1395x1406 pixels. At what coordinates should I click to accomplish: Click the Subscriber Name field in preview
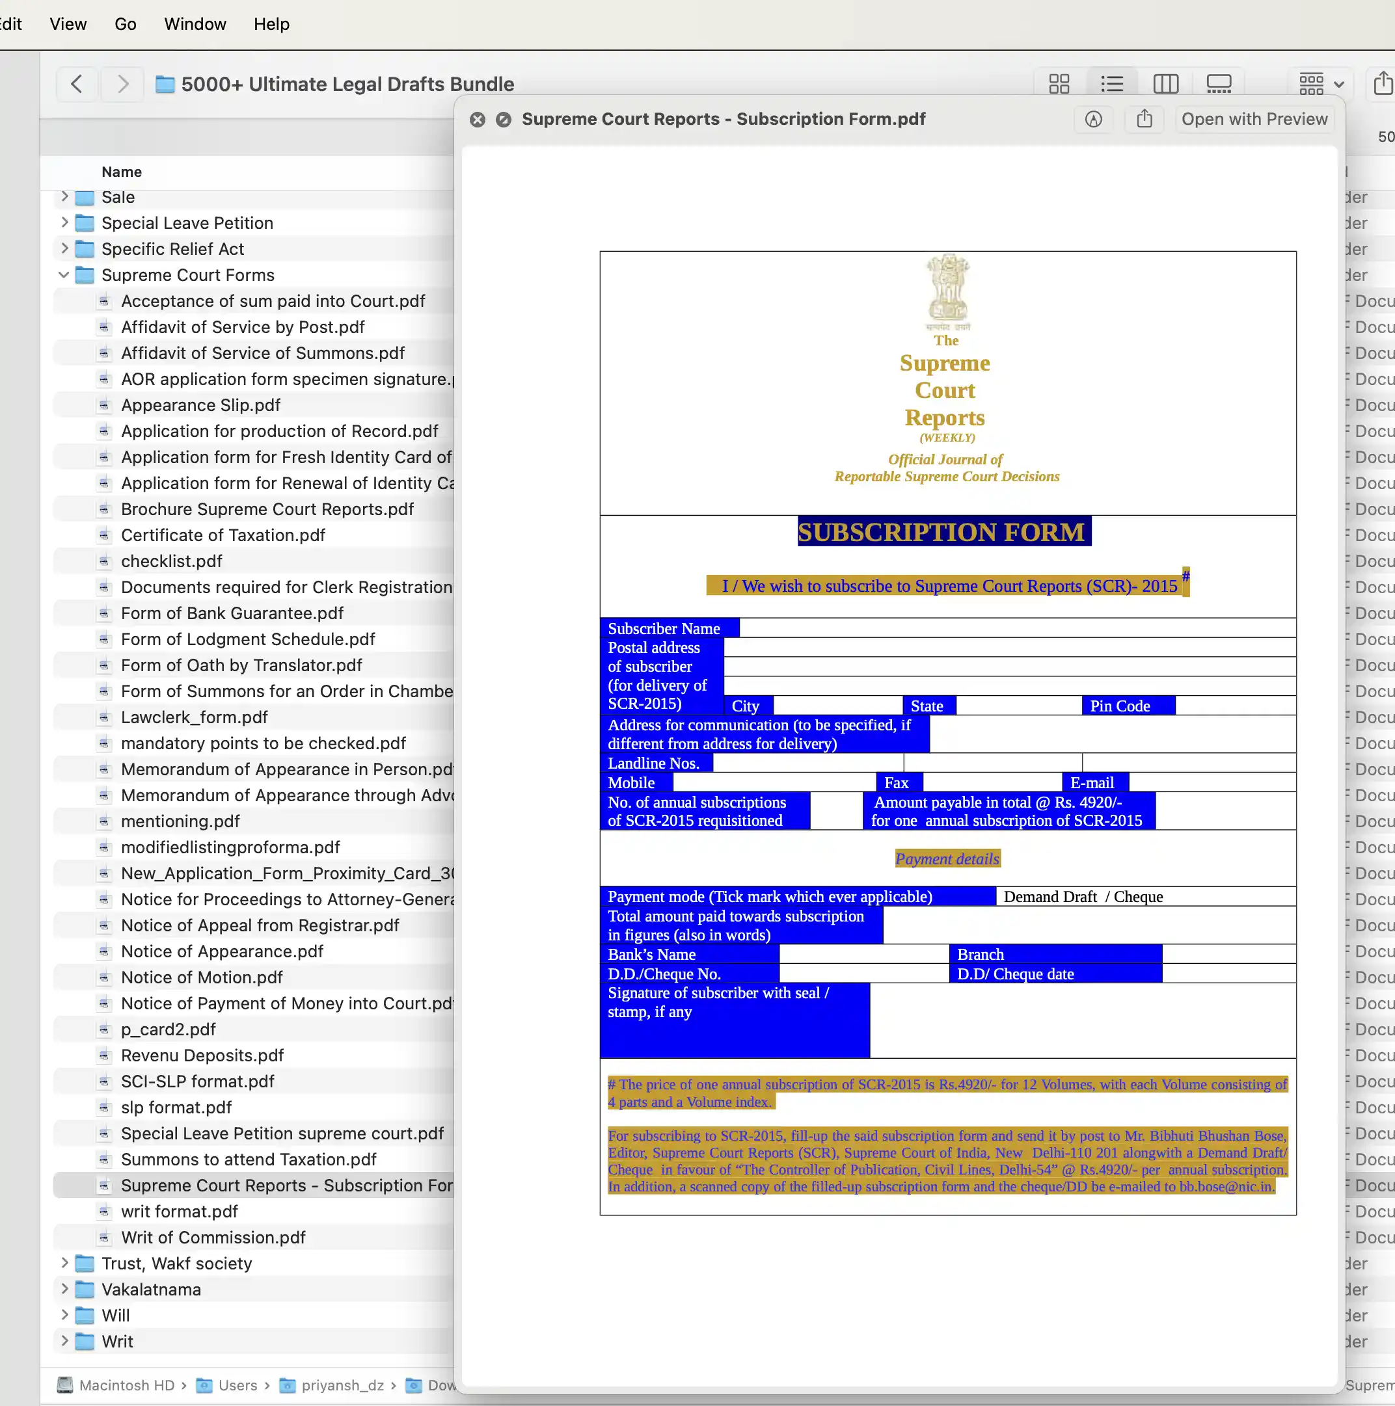coord(1017,628)
